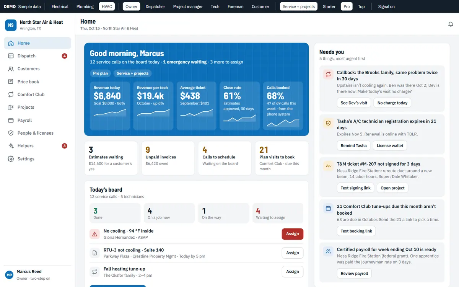Choose the Starter plan tier
Image resolution: width=459 pixels, height=287 pixels.
(329, 7)
